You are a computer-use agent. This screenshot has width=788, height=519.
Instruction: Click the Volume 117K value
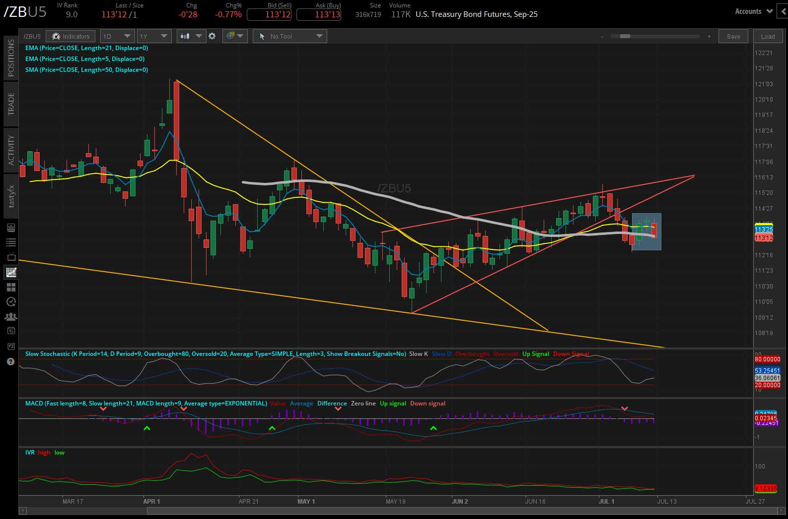[x=401, y=14]
